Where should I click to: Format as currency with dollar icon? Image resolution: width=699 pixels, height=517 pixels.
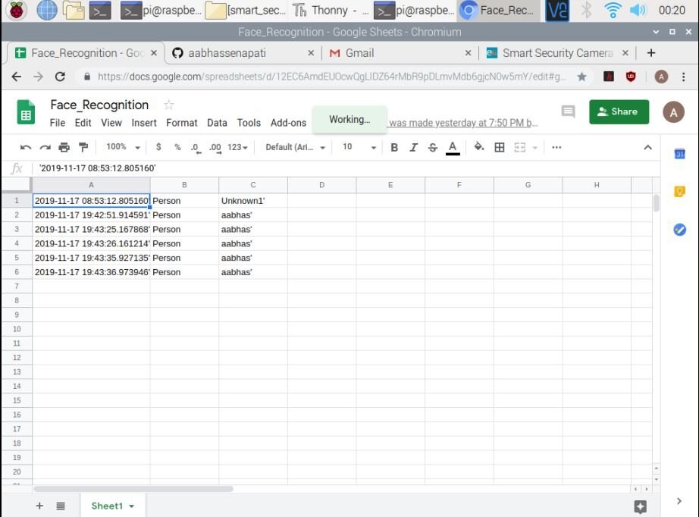coord(158,147)
